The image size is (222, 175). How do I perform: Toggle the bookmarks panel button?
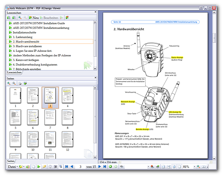click(x=39, y=167)
